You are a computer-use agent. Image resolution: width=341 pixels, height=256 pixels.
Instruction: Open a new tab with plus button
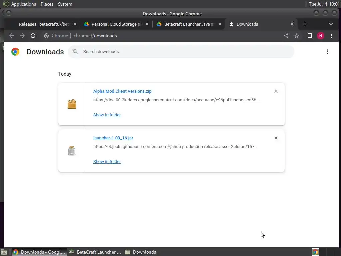[x=305, y=24]
